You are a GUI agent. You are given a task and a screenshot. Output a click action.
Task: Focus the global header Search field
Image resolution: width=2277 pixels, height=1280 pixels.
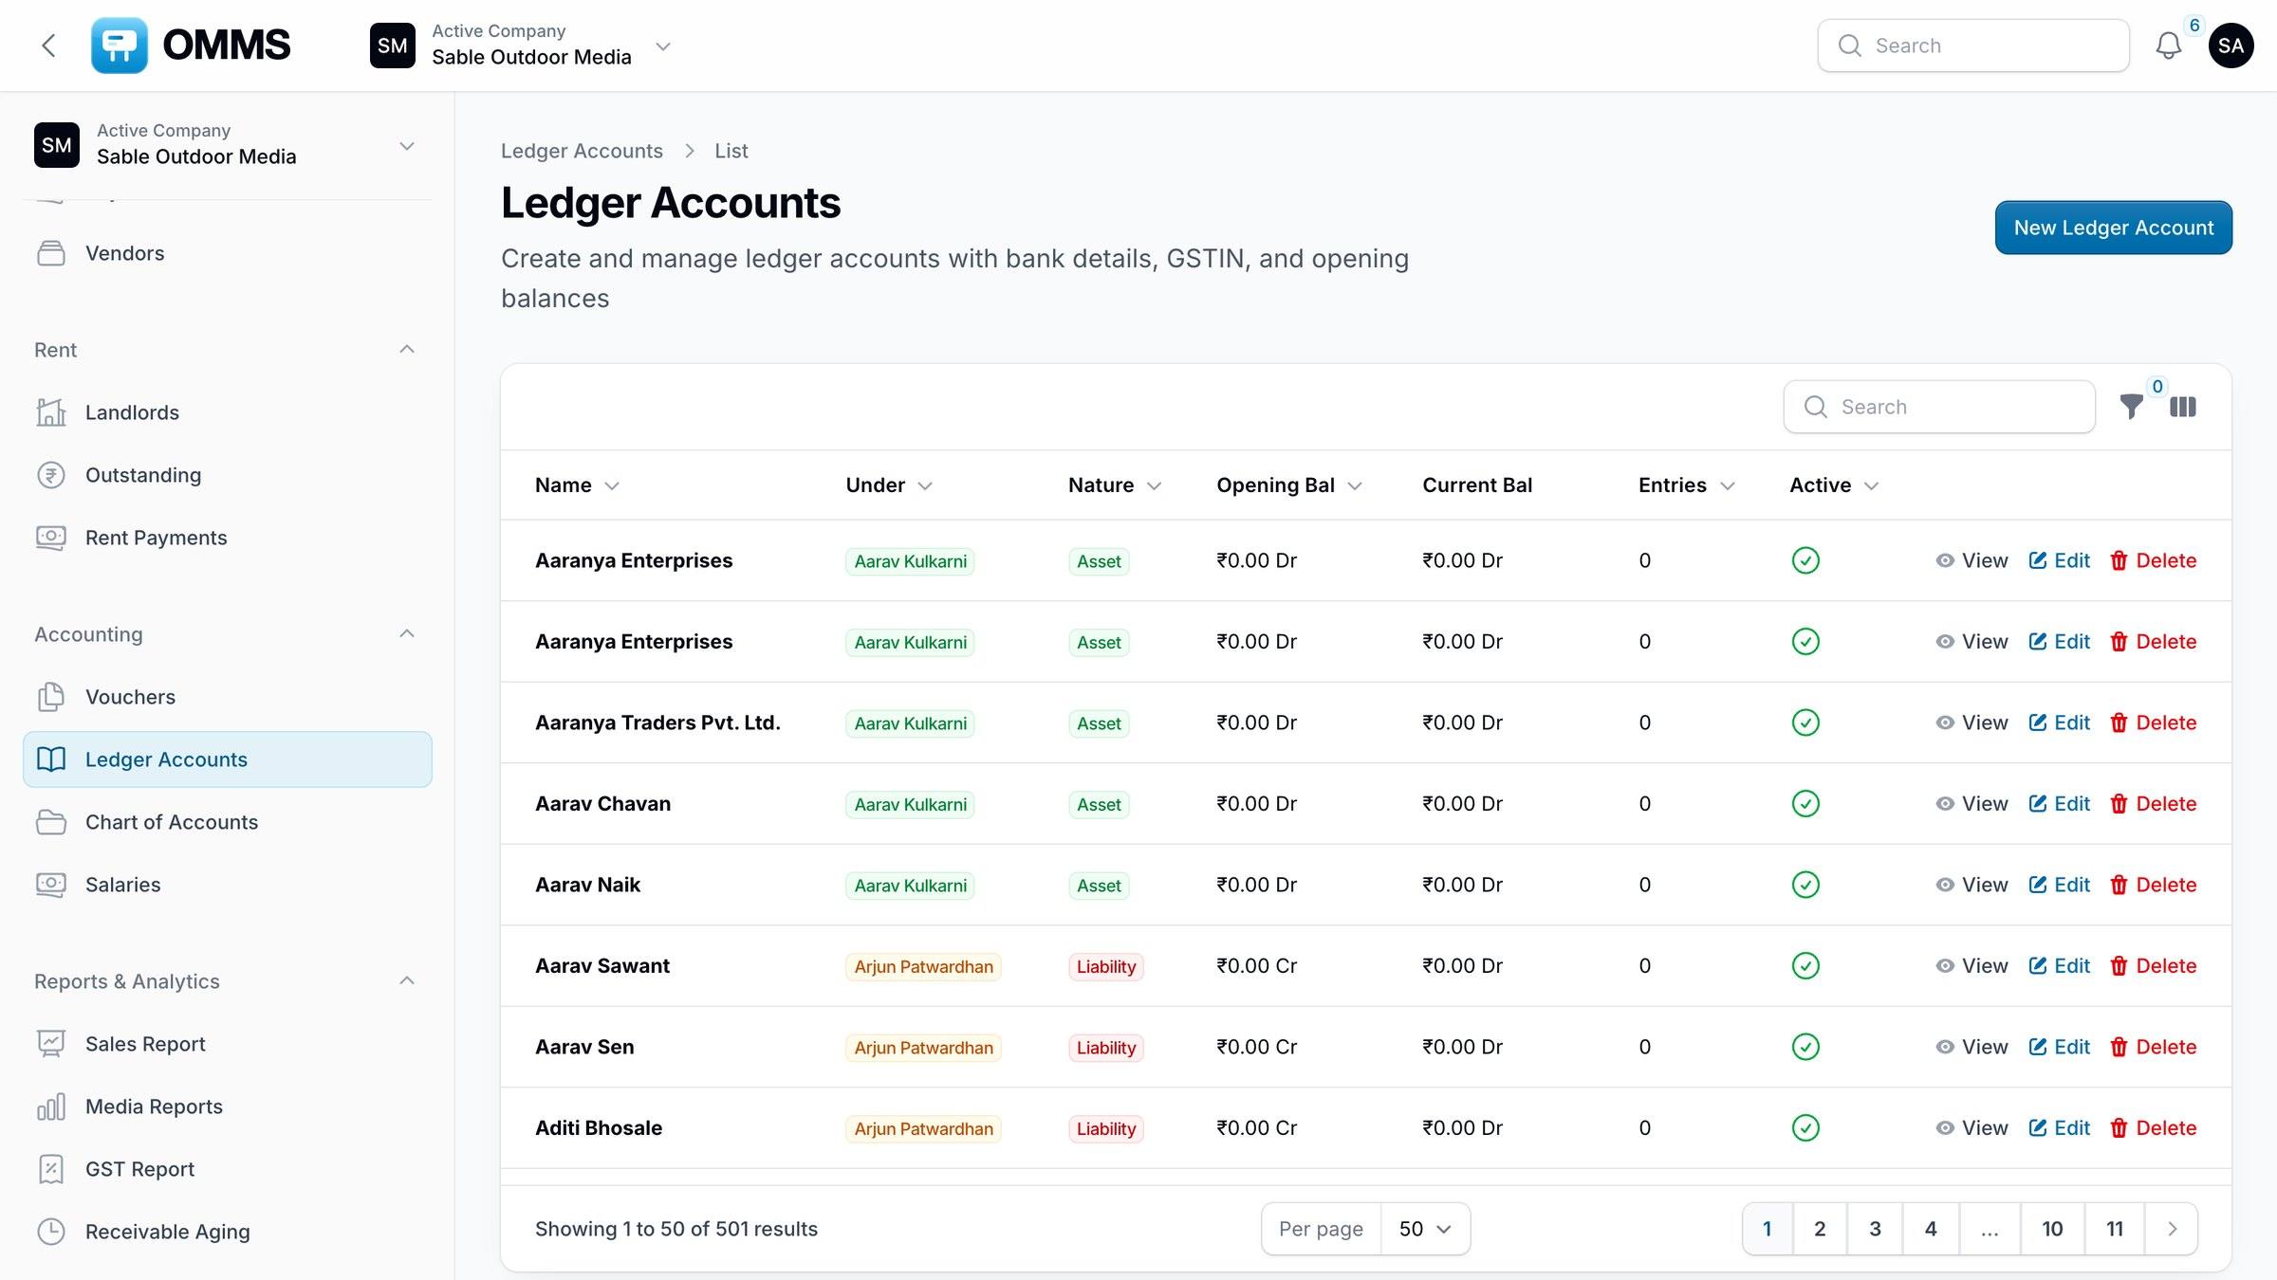(1973, 46)
